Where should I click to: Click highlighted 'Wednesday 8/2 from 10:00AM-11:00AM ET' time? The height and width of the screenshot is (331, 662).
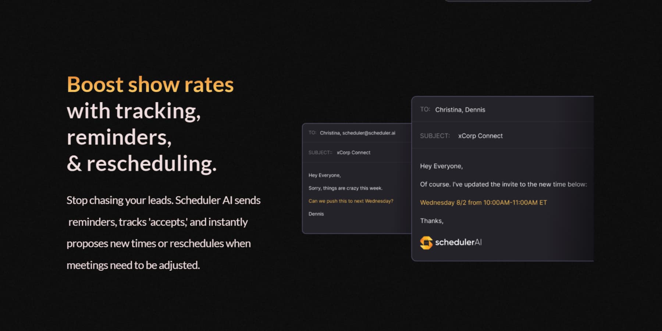pyautogui.click(x=483, y=203)
